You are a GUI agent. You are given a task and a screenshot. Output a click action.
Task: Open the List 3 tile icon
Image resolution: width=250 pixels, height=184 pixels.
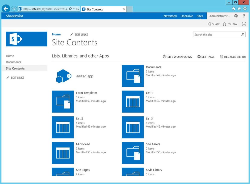pos(133,127)
